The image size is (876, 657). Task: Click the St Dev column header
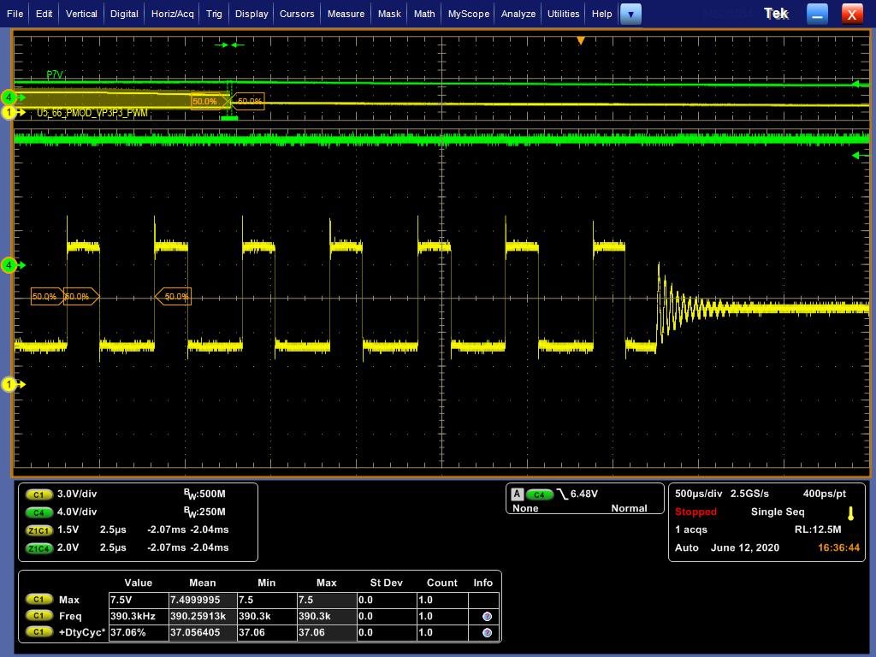(386, 583)
